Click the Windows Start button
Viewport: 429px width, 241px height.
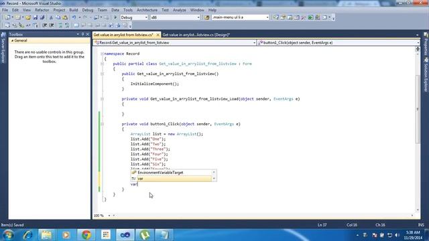[x=8, y=235]
